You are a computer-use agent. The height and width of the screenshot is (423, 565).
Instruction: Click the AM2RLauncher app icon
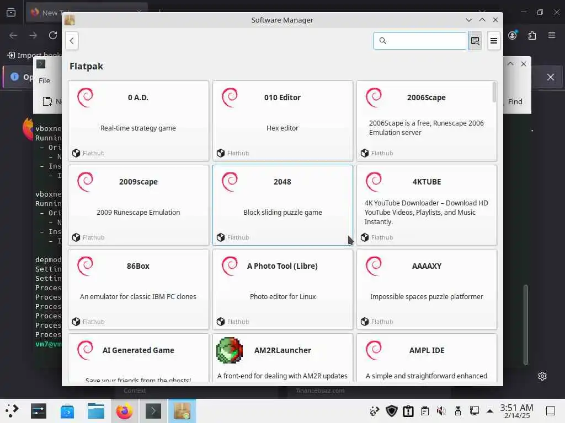click(x=230, y=350)
